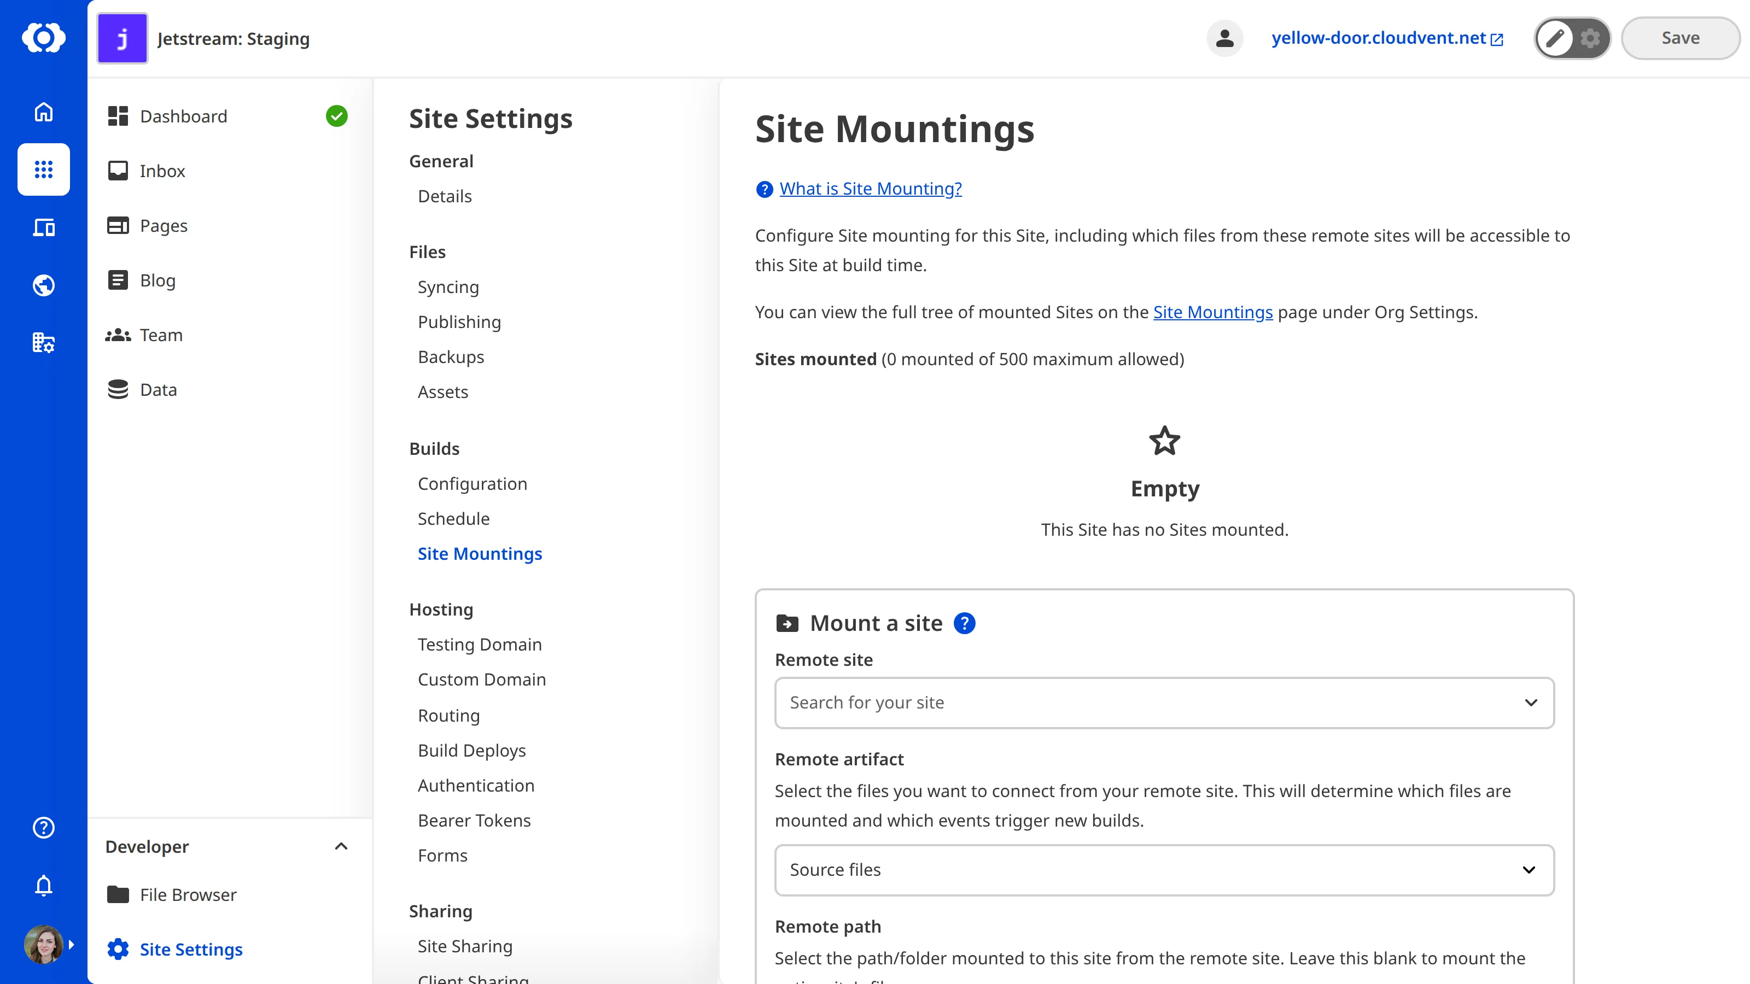Collapse the Developer section chevron
The width and height of the screenshot is (1750, 984).
pos(341,846)
